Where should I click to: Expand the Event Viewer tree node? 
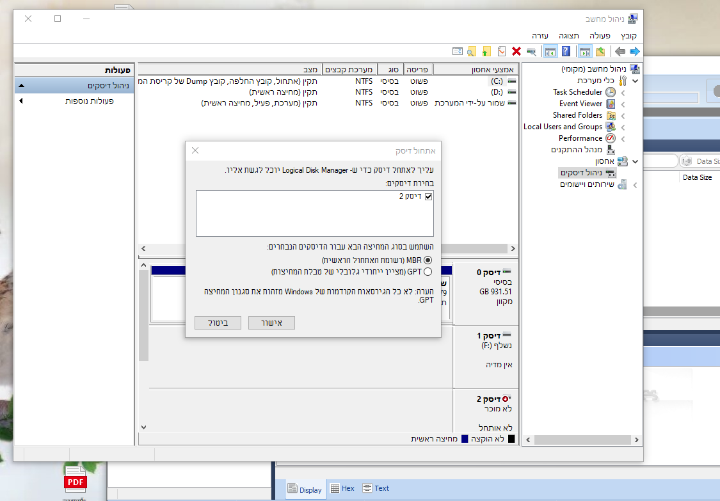click(x=623, y=104)
